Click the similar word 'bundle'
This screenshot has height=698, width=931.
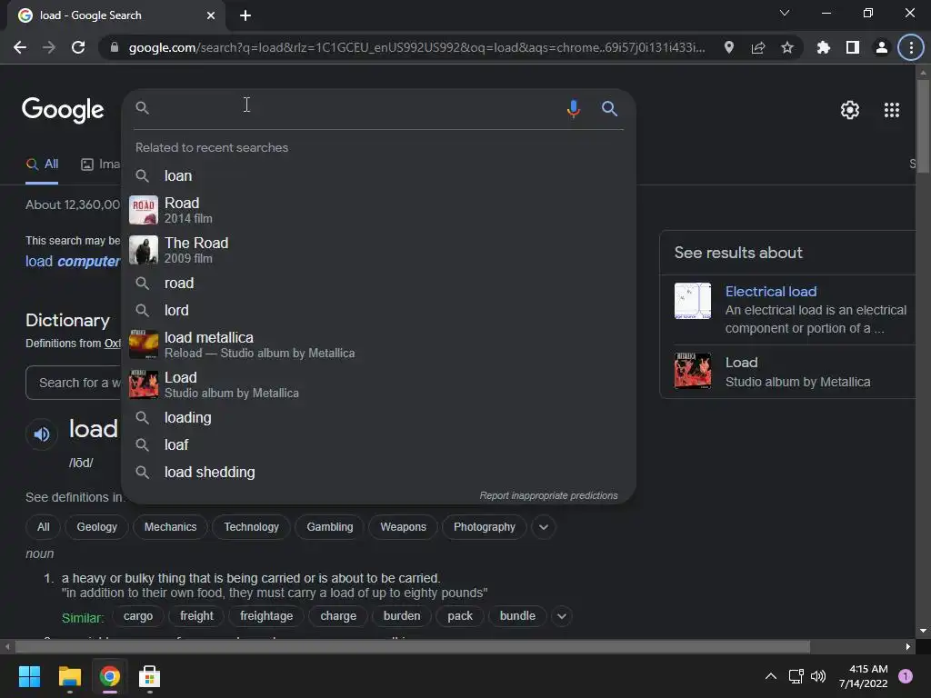(517, 616)
